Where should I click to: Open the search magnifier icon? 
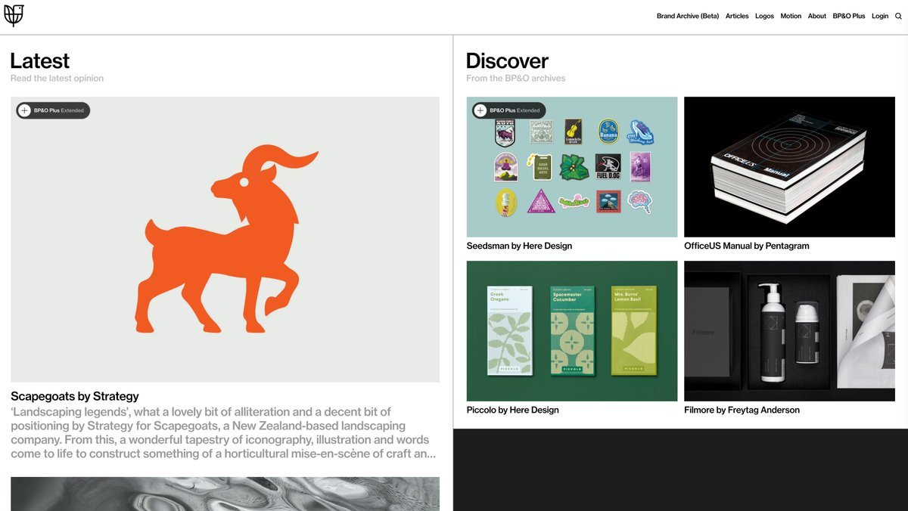click(898, 16)
